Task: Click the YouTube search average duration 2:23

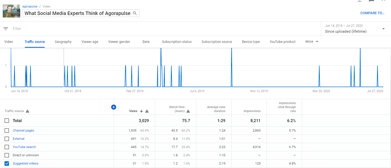Action: [222, 147]
